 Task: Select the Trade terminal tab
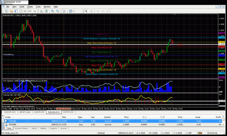pyautogui.click(x=9, y=128)
